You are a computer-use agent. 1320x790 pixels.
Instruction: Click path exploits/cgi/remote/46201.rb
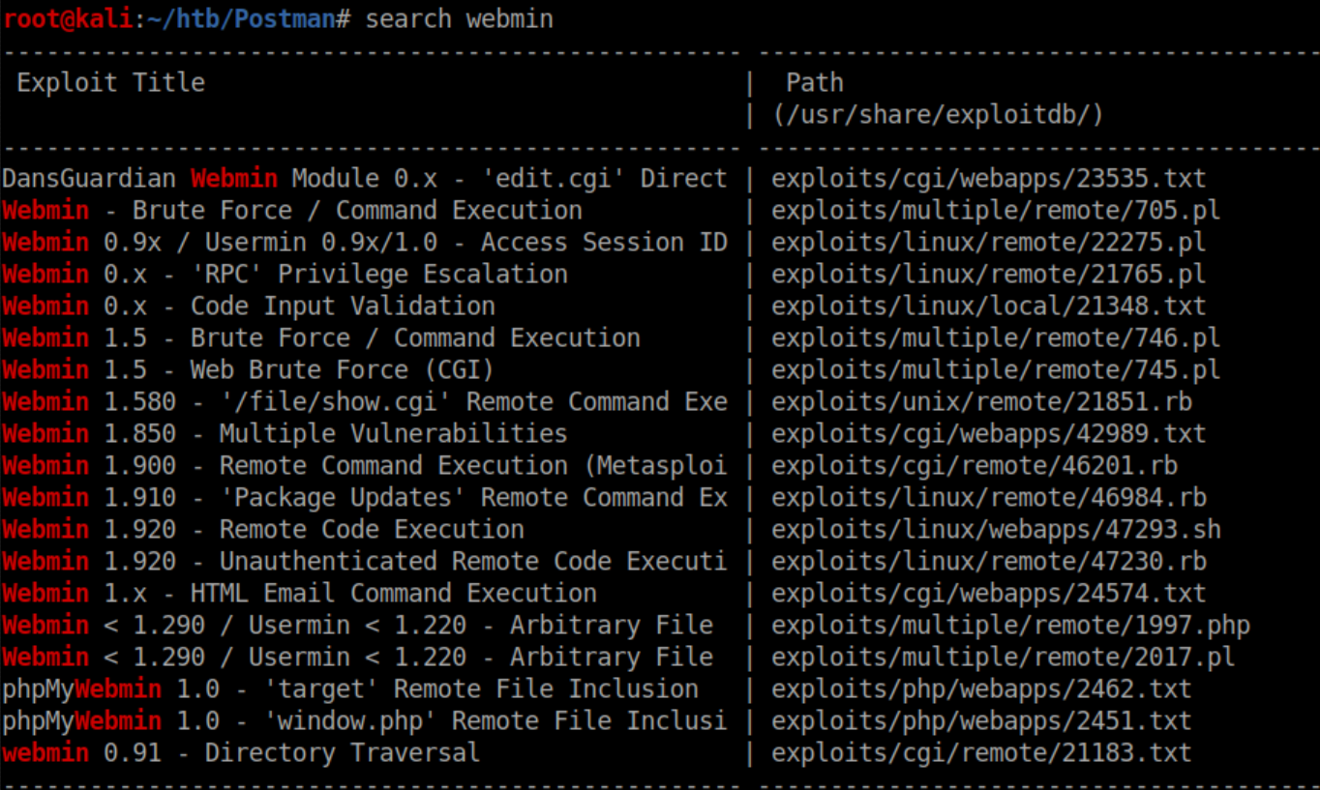(974, 466)
